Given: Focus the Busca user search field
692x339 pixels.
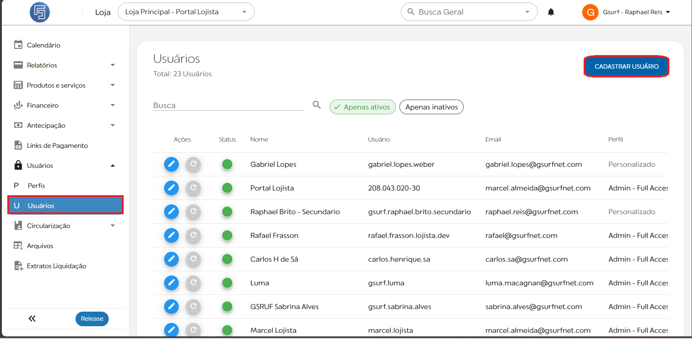Looking at the screenshot, I should coord(228,105).
